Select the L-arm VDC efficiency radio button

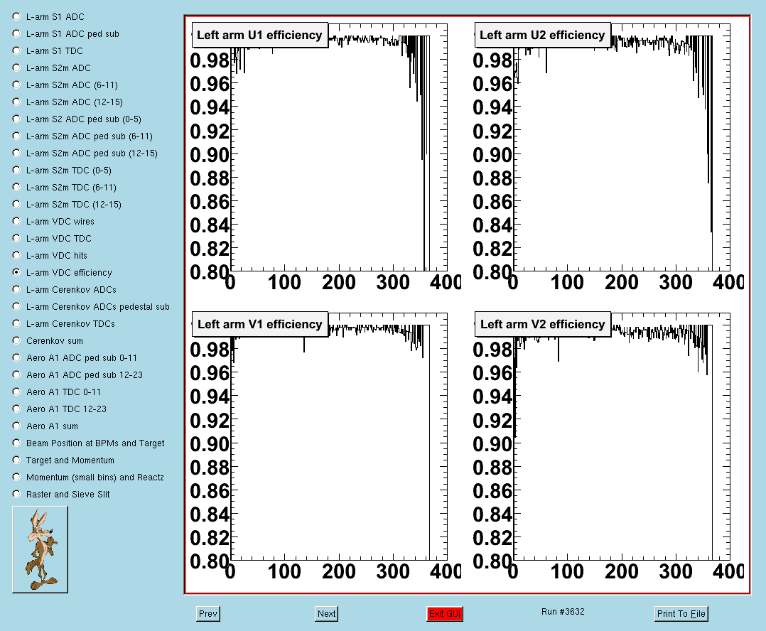tap(16, 273)
